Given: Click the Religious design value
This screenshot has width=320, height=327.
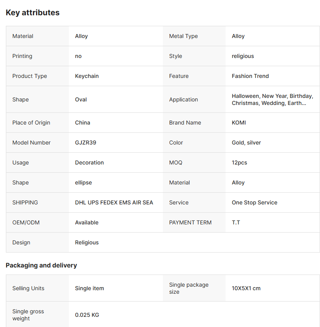Looking at the screenshot, I should coord(87,242).
